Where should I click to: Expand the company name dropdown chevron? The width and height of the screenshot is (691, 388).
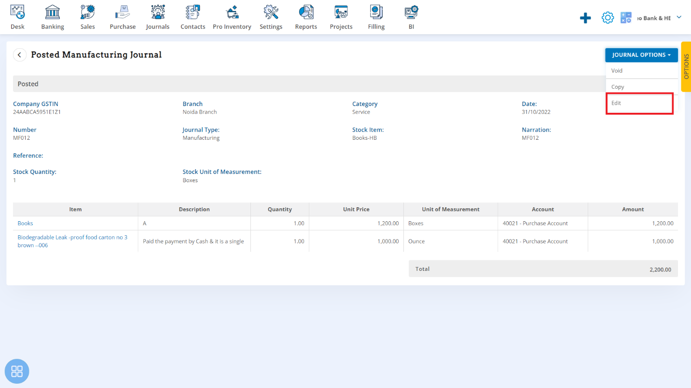point(679,17)
